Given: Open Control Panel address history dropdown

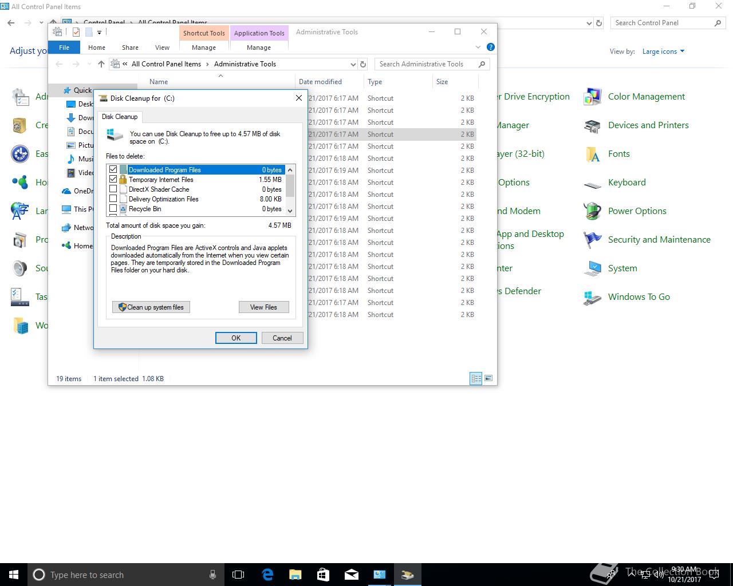Looking at the screenshot, I should pos(589,23).
